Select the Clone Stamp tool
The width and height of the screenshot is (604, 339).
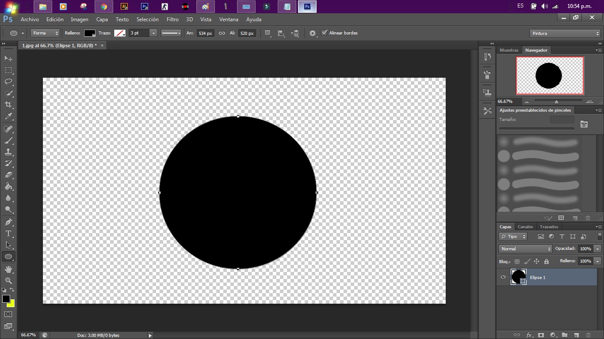[8, 152]
